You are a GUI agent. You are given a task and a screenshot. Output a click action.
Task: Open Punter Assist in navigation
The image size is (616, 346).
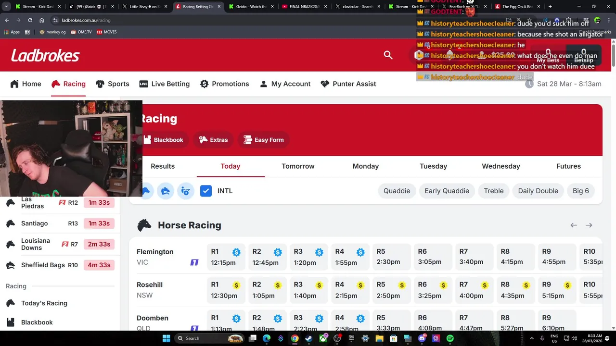[348, 84]
